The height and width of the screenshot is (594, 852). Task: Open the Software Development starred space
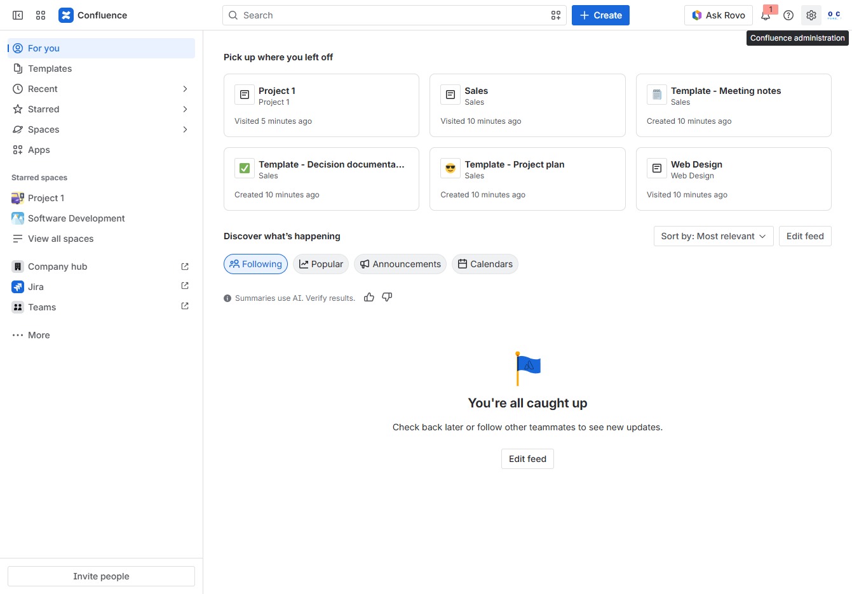click(101, 218)
